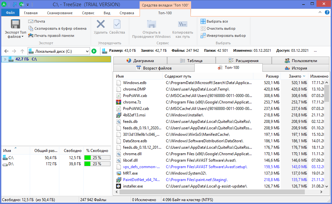
Task: Sort drives by Свободно column header
Action: pyautogui.click(x=71, y=151)
